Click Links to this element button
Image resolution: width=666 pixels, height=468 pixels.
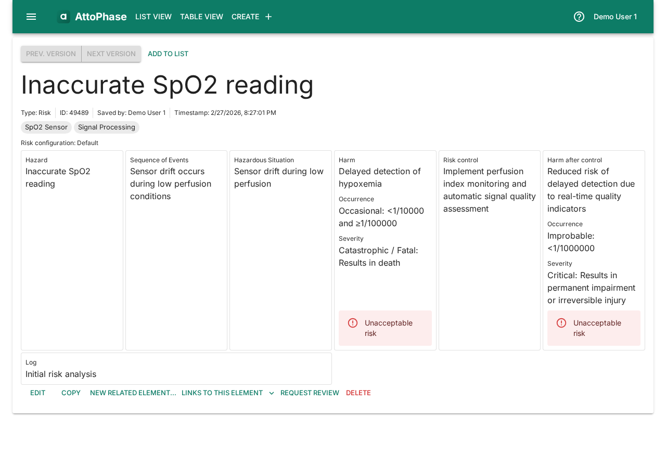click(x=222, y=393)
